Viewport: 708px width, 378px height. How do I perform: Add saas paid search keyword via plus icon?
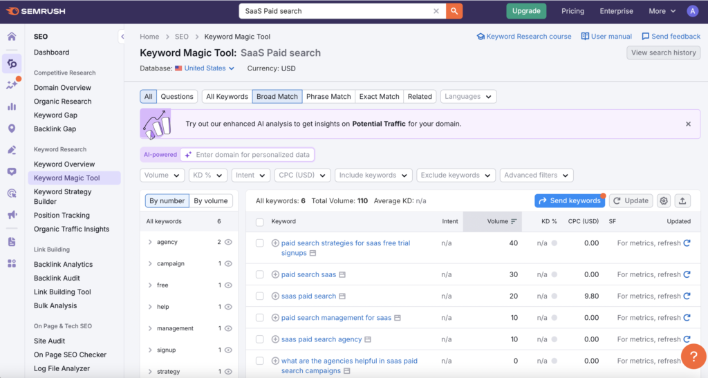point(275,296)
